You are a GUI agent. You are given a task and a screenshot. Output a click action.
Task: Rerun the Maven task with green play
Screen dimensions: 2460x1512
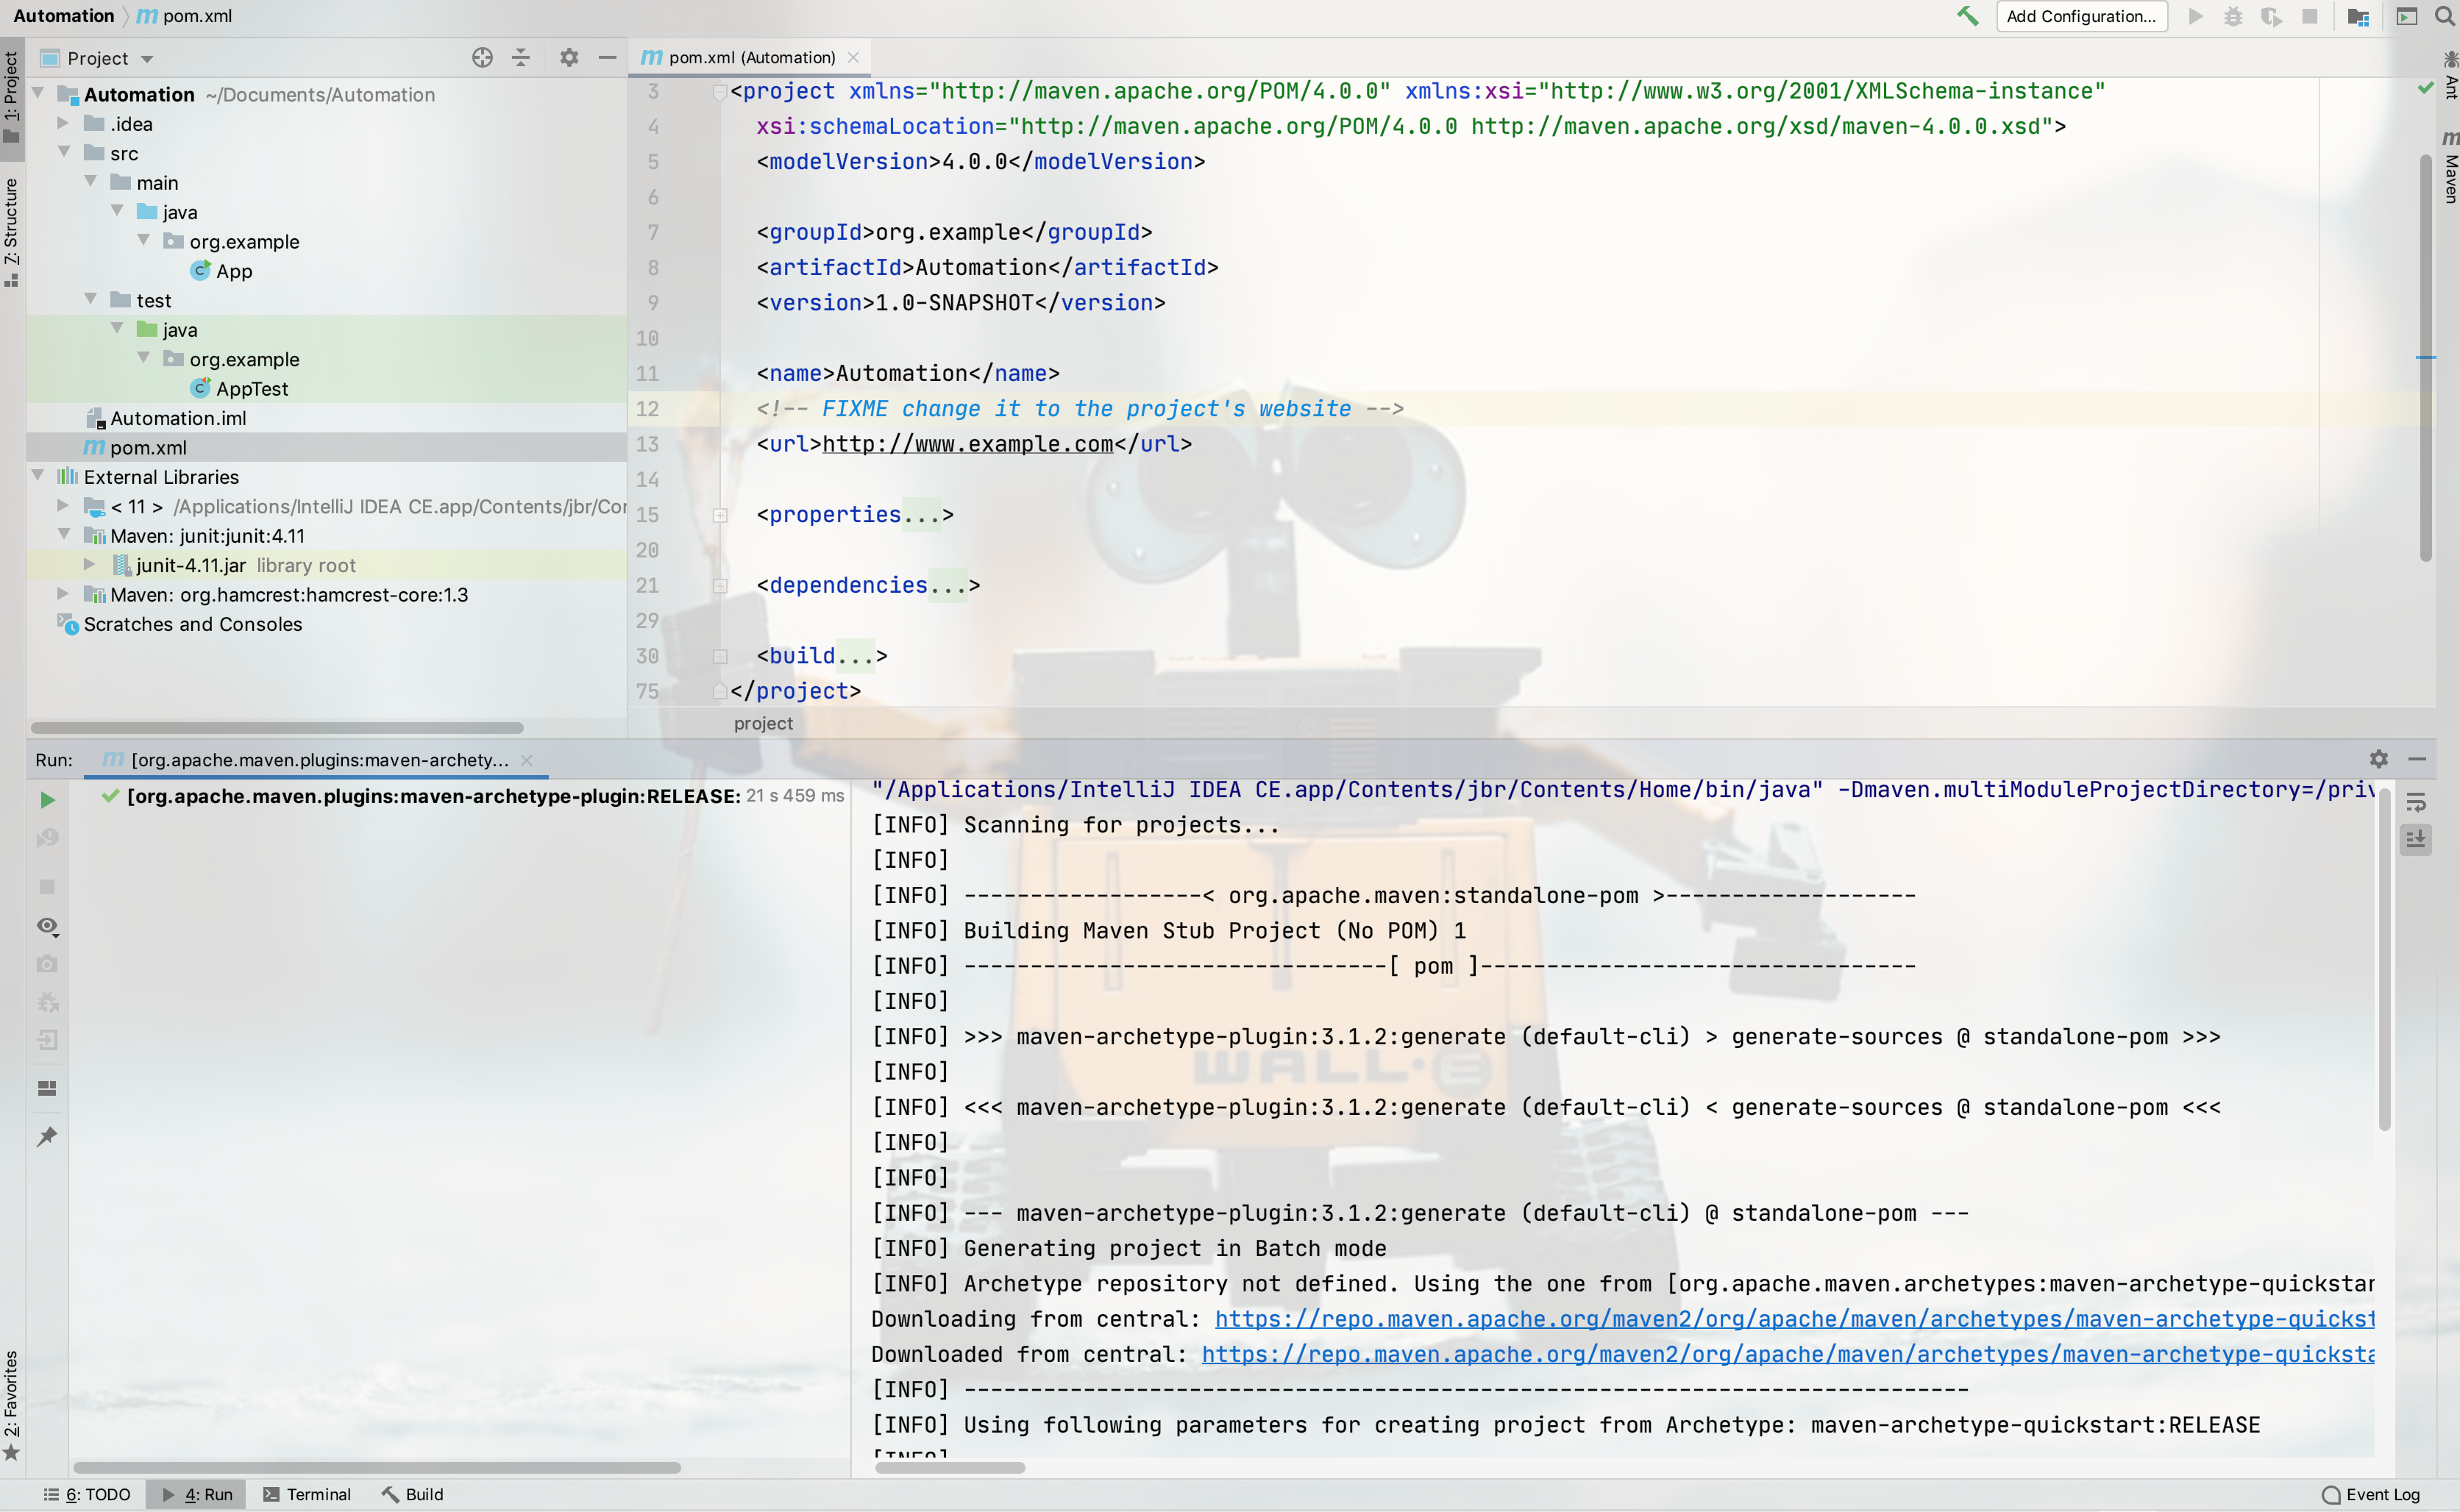tap(47, 800)
